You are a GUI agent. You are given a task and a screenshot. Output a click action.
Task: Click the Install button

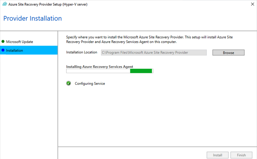coord(218,155)
